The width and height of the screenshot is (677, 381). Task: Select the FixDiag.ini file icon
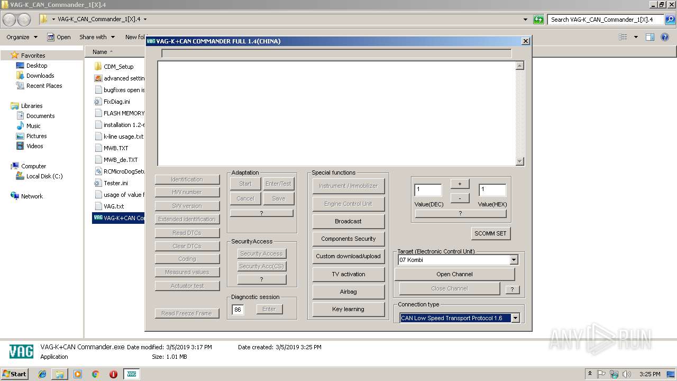point(98,102)
